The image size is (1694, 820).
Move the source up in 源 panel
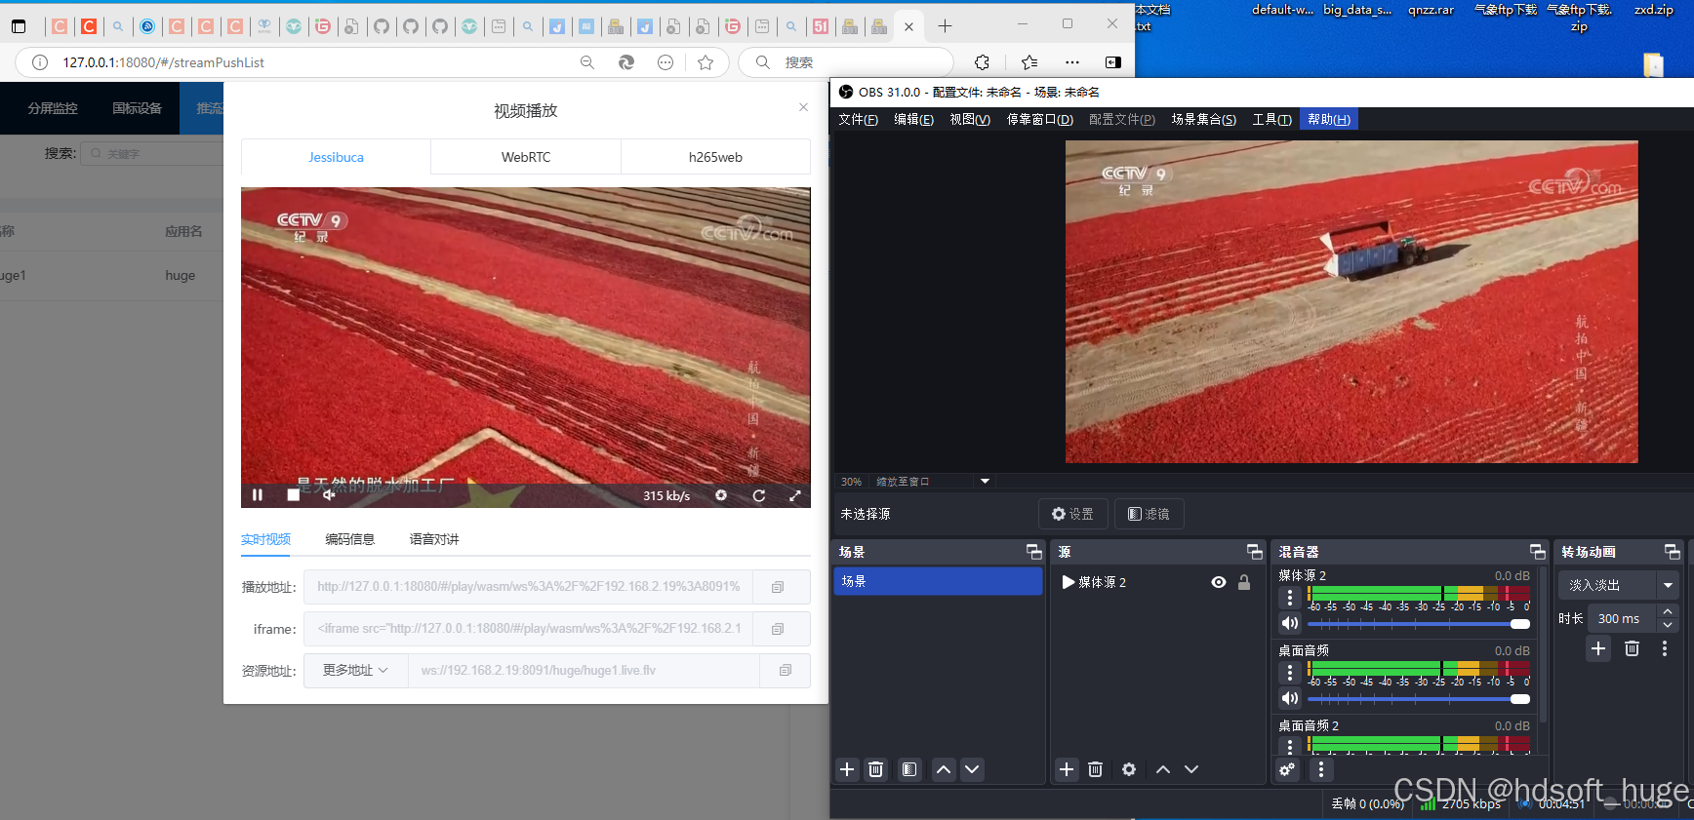pos(1163,769)
